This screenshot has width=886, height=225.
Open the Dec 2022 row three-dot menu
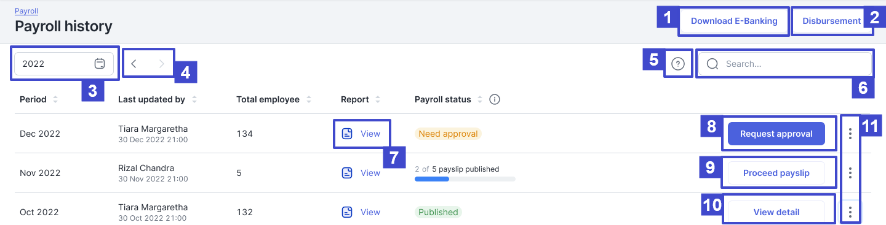pyautogui.click(x=850, y=134)
